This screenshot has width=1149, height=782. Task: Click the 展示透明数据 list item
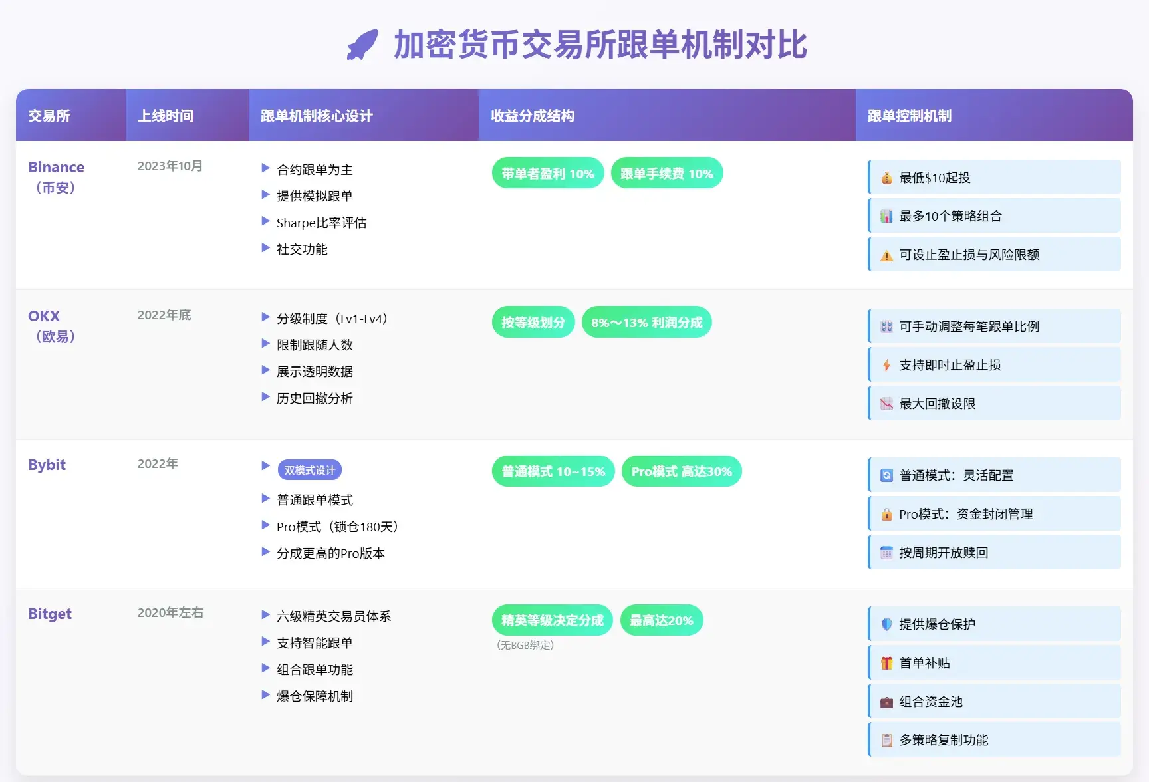click(x=315, y=372)
